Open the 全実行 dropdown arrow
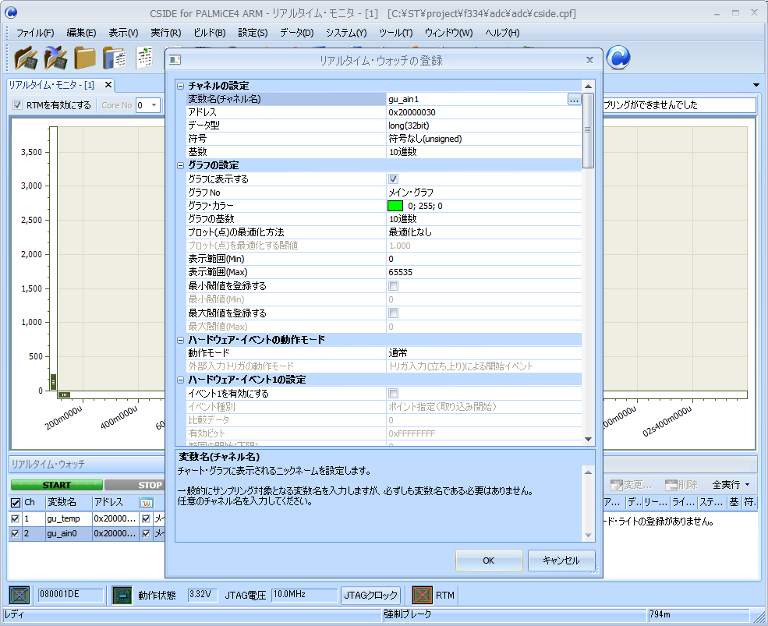Viewport: 768px width, 626px height. point(747,485)
